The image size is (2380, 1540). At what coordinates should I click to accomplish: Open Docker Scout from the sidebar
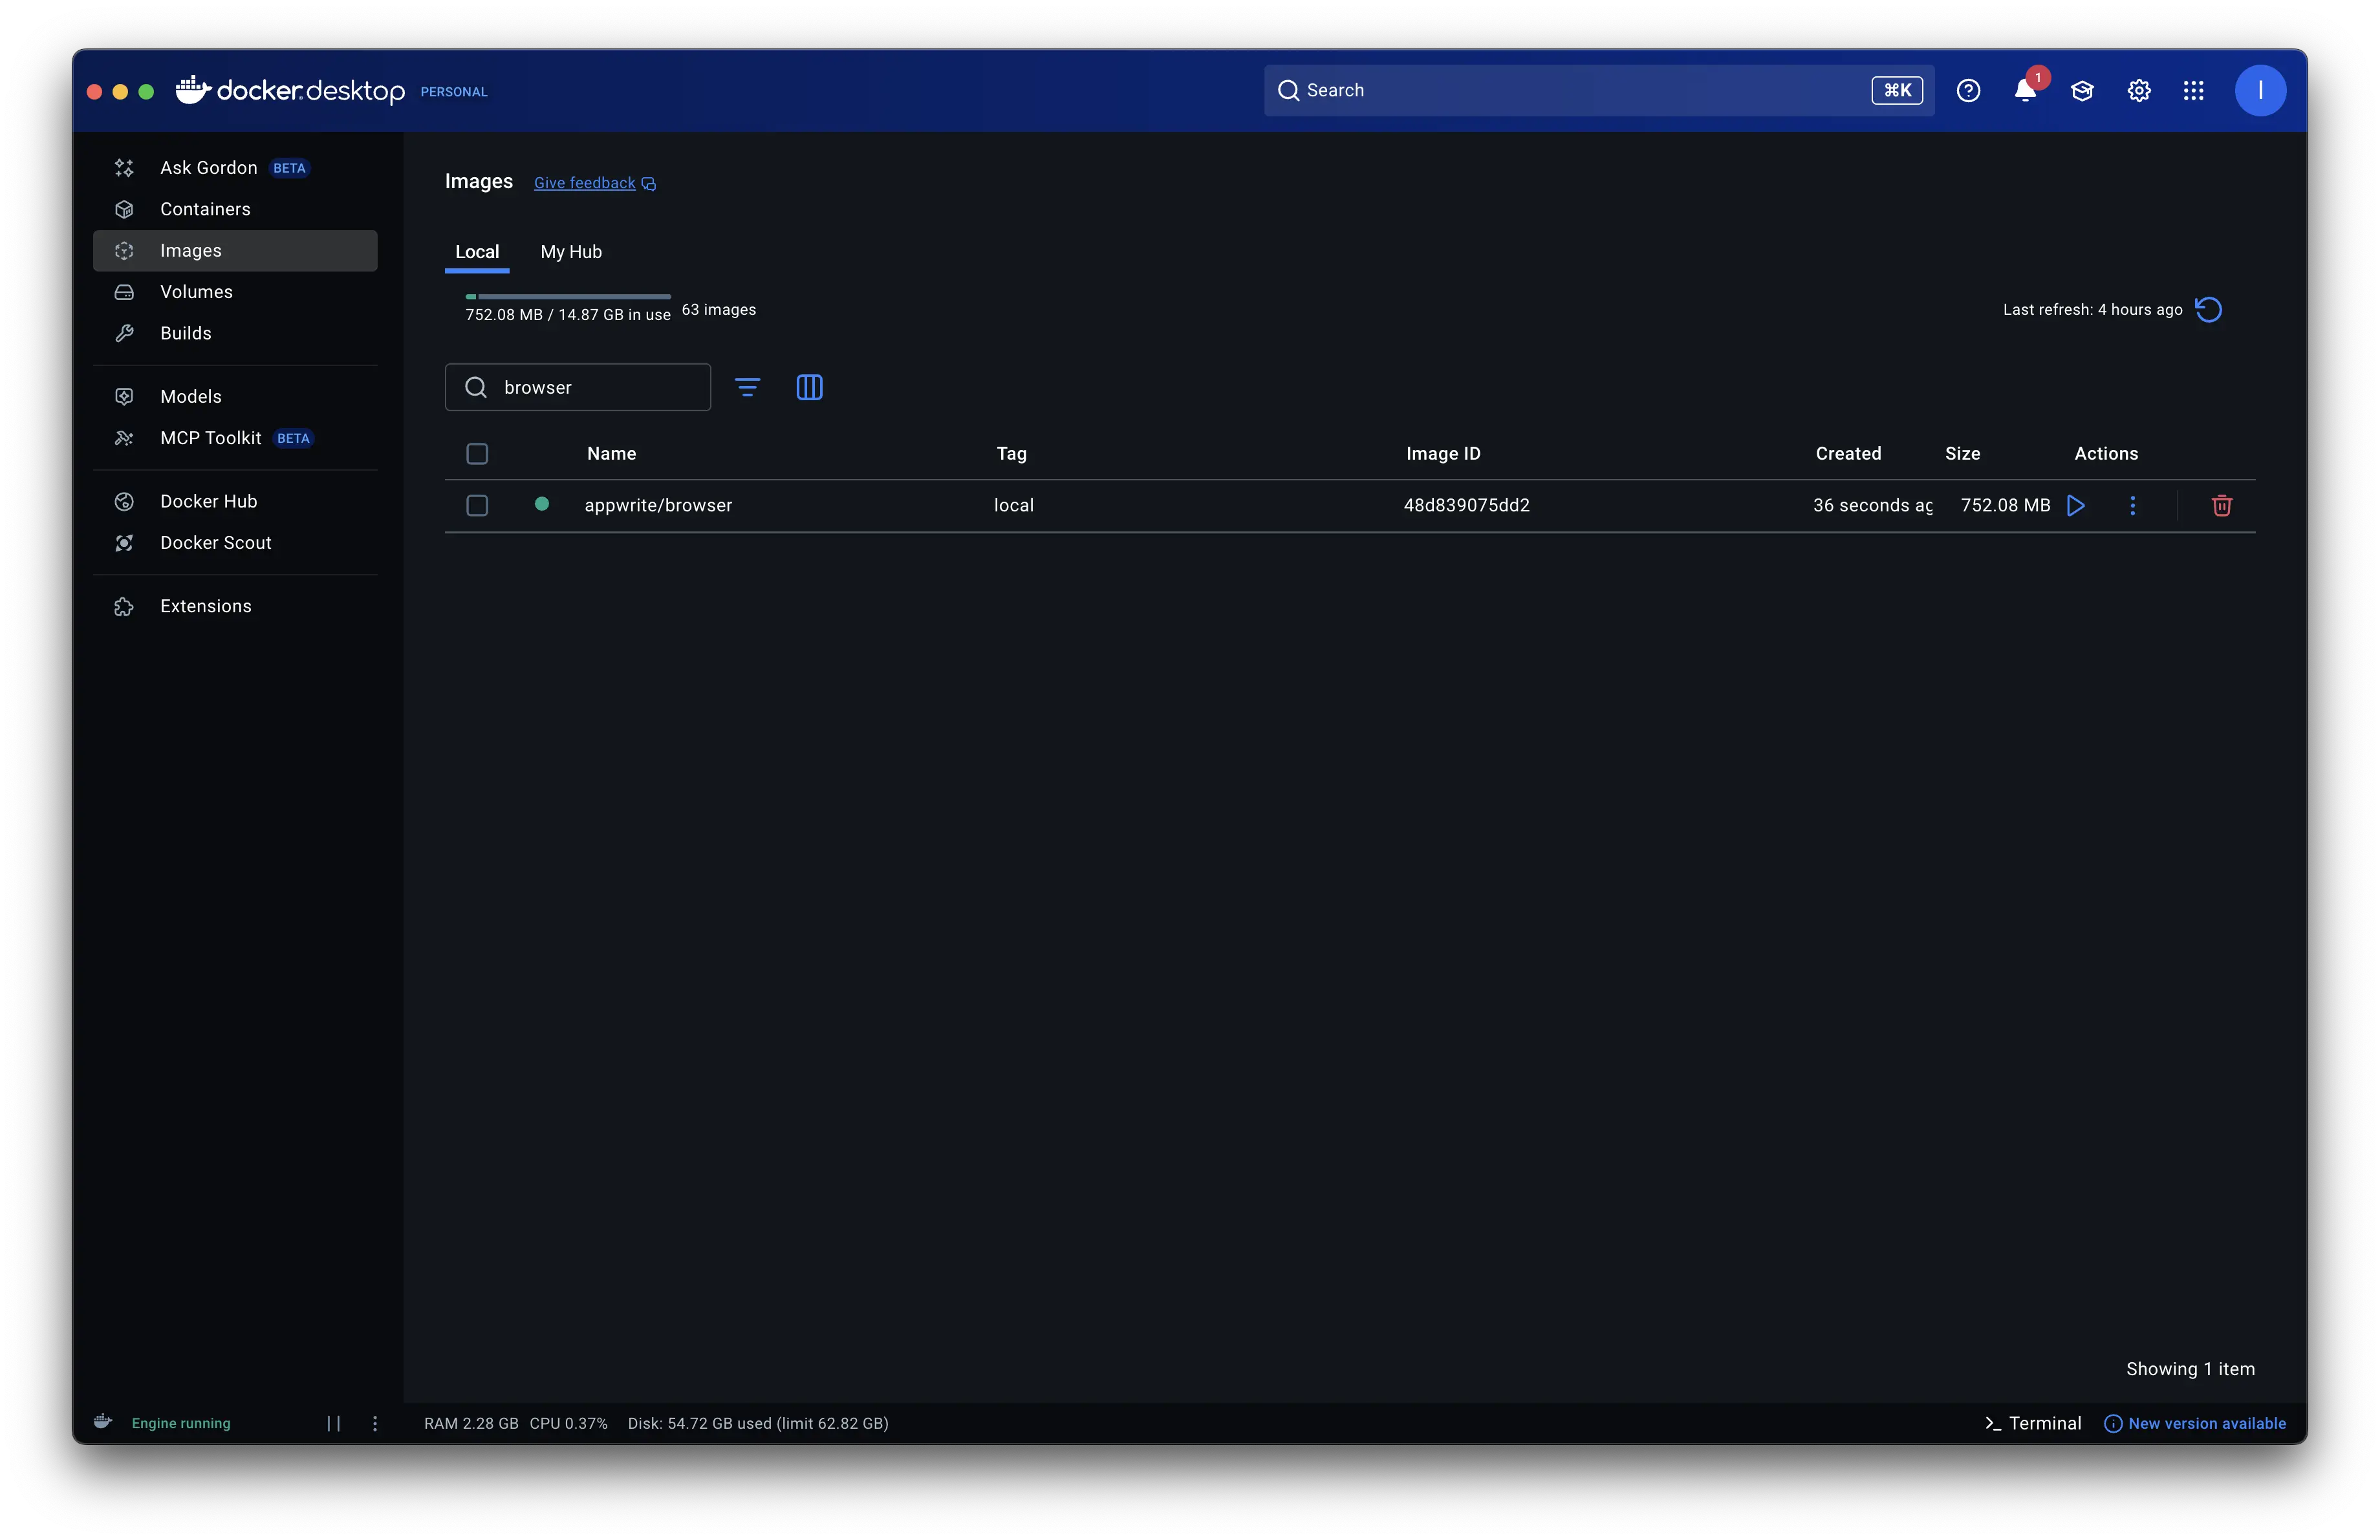pyautogui.click(x=216, y=542)
